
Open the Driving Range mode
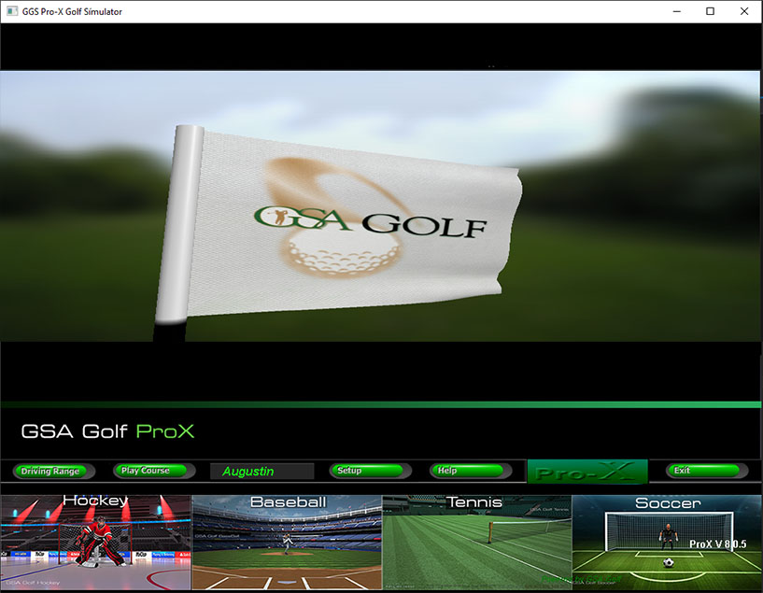click(x=53, y=471)
